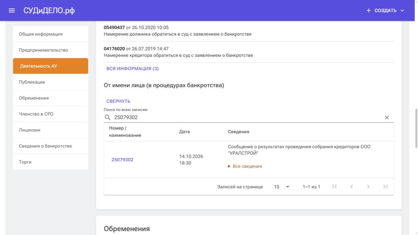Go to first page of records
The width and height of the screenshot is (418, 235).
pyautogui.click(x=335, y=187)
